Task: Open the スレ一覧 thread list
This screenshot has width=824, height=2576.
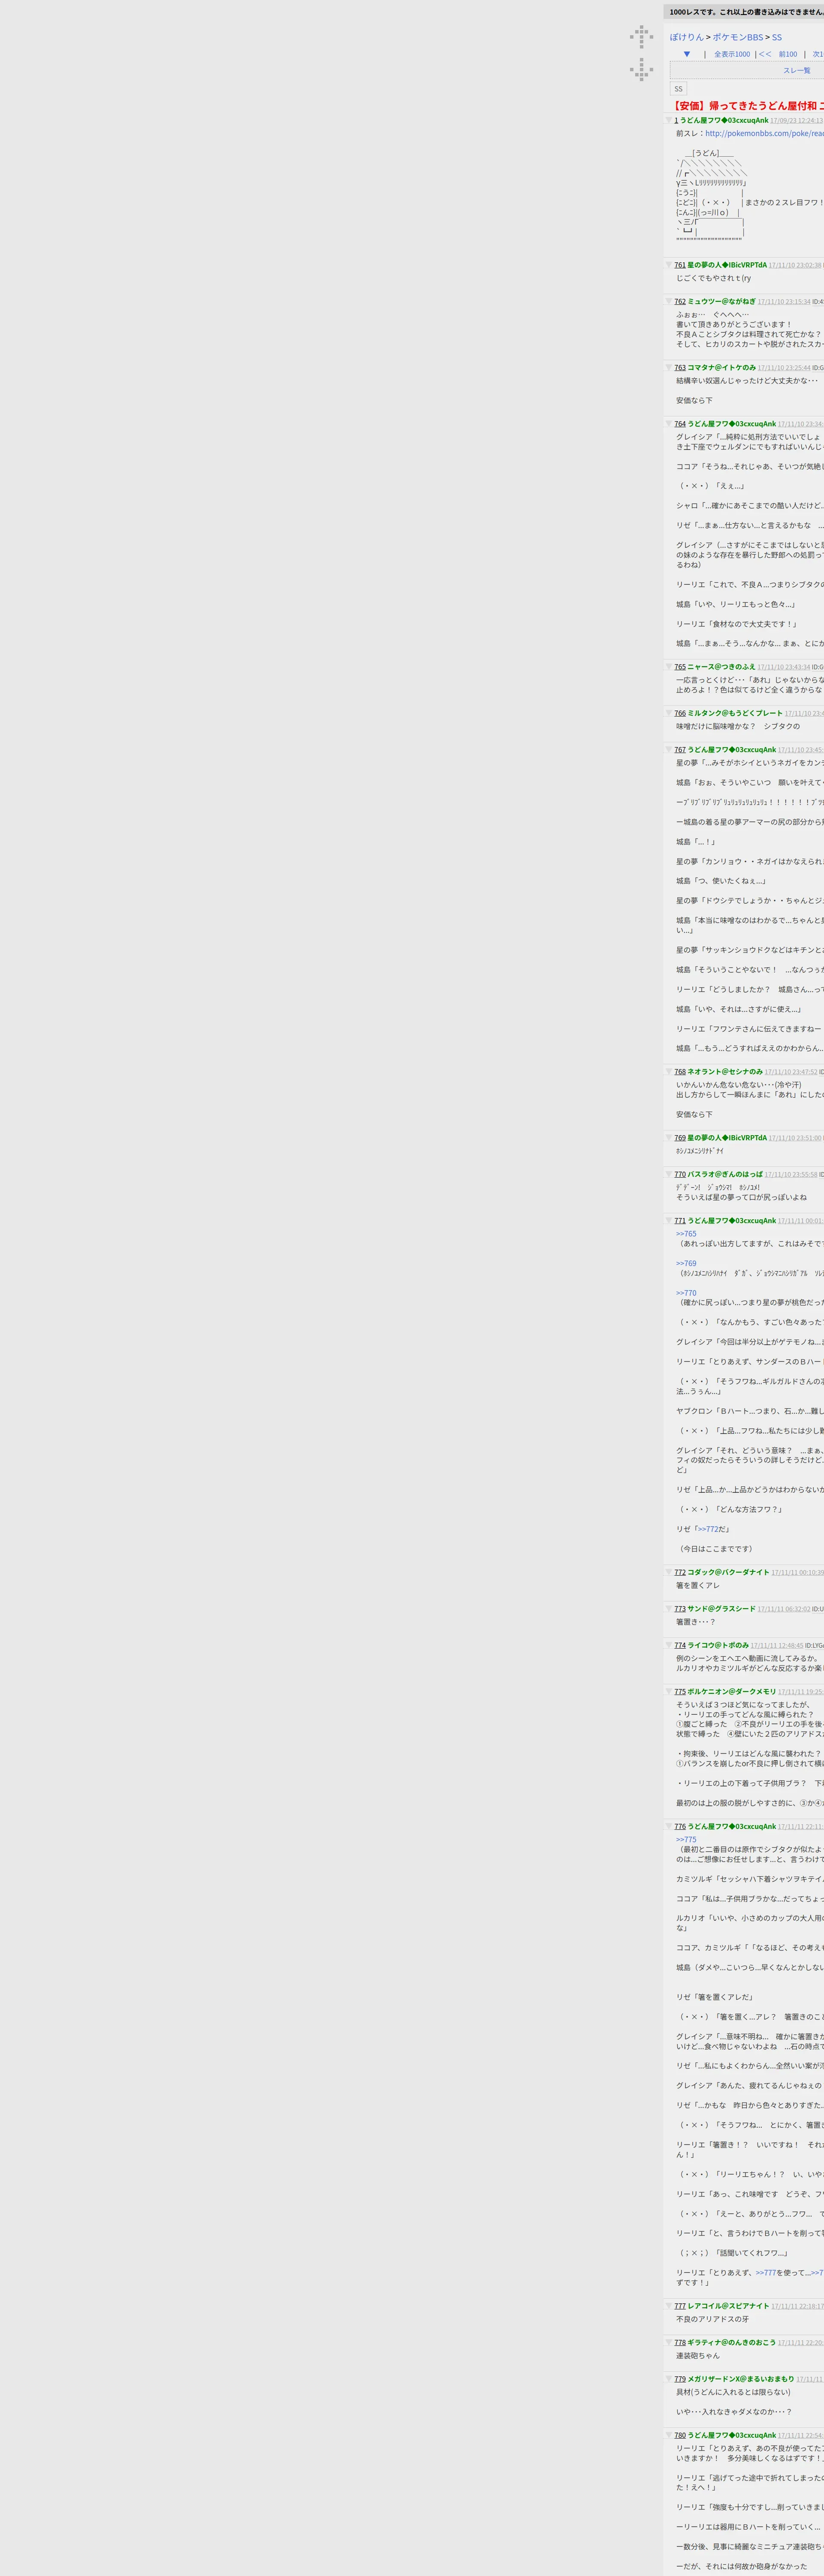Action: (x=796, y=70)
